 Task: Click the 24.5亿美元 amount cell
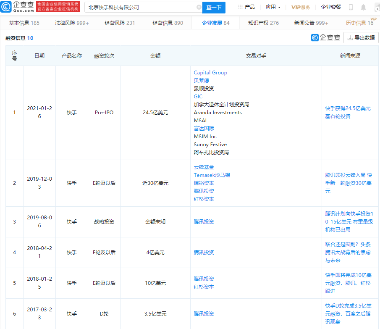pos(155,113)
